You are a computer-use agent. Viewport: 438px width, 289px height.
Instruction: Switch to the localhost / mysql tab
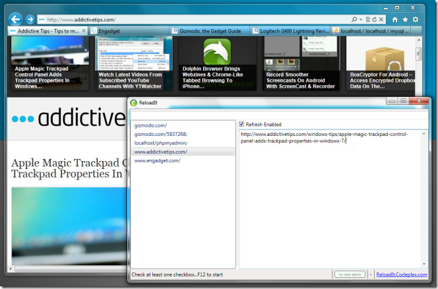click(x=372, y=31)
